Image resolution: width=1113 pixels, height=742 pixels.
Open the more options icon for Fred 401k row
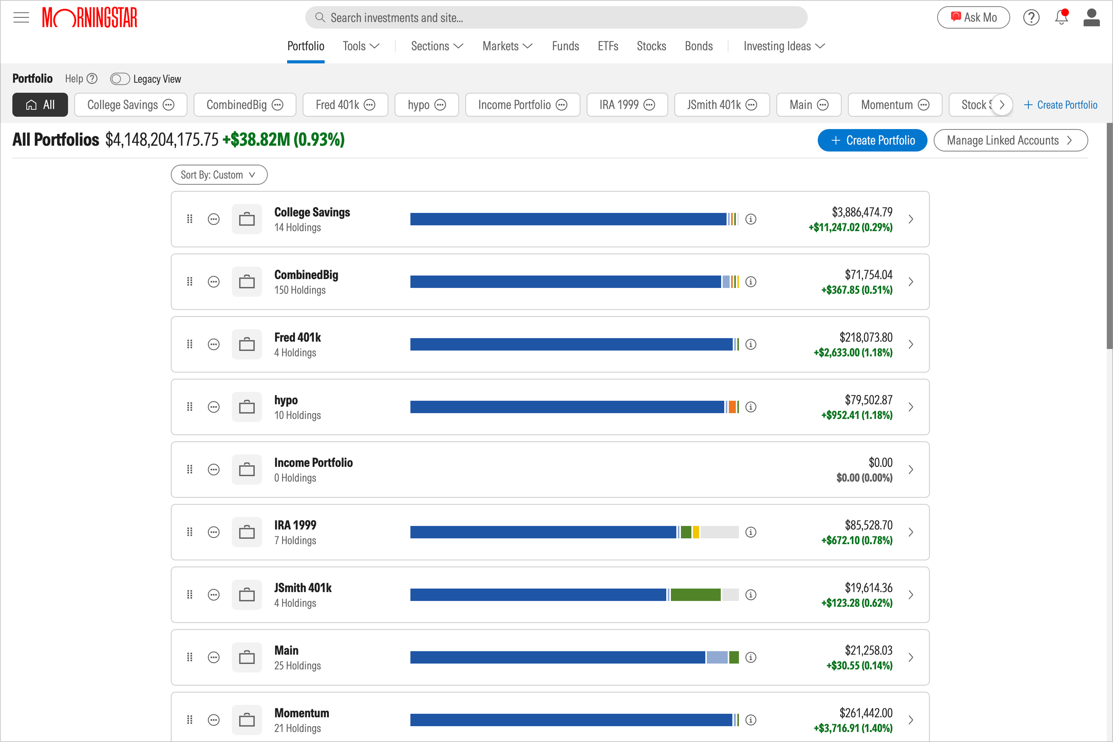tap(214, 344)
